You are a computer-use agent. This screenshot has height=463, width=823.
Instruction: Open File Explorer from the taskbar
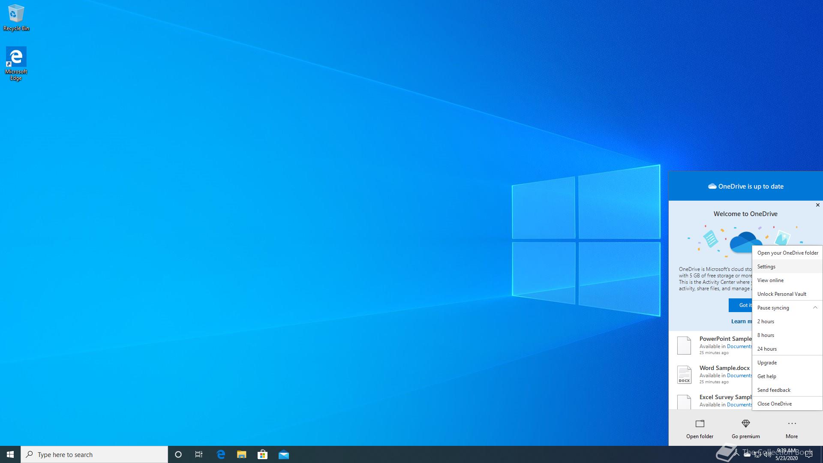point(241,454)
